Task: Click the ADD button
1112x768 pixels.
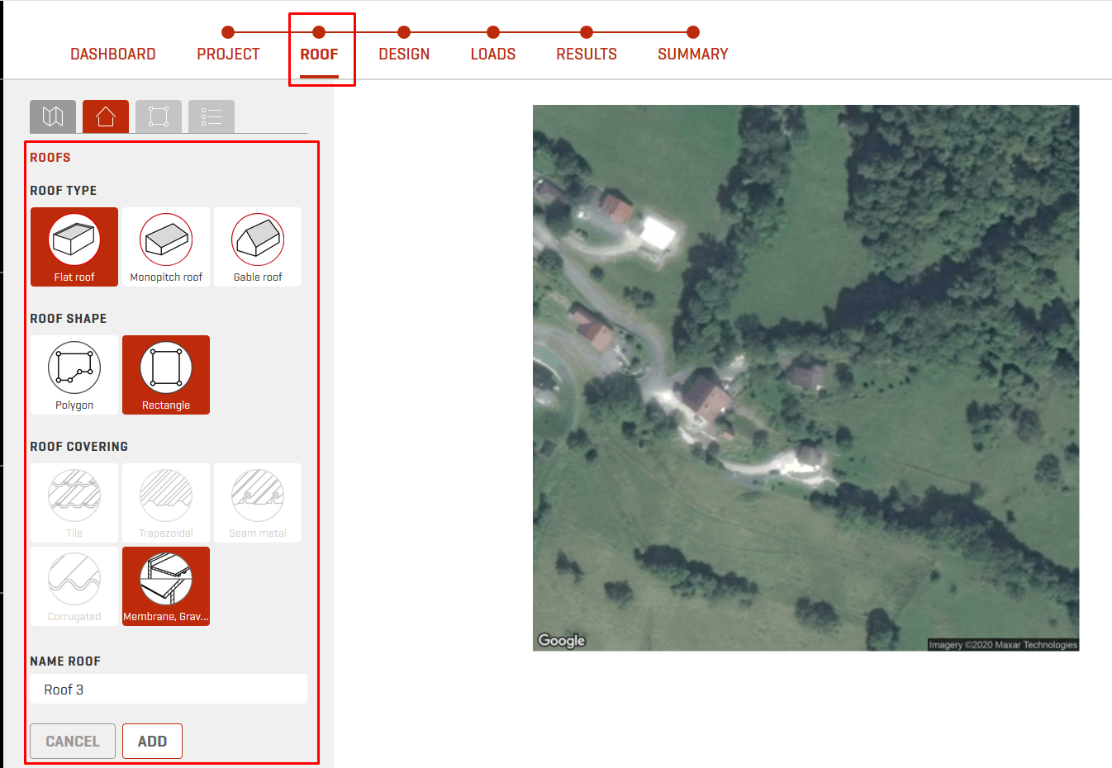Action: click(152, 741)
